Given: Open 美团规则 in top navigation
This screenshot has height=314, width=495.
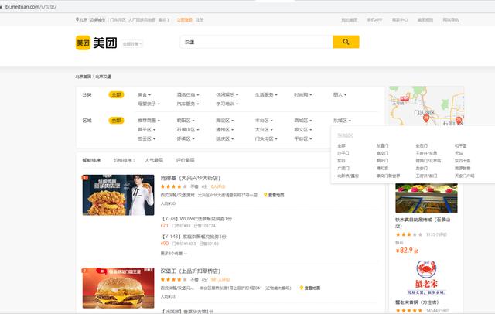Looking at the screenshot, I should 425,19.
